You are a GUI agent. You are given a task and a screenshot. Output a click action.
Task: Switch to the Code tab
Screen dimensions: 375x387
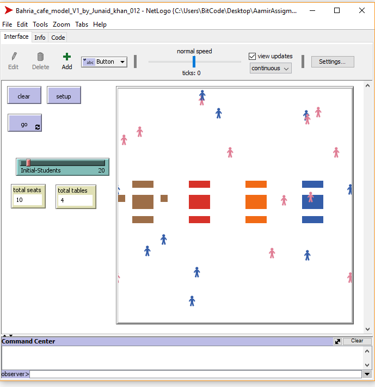click(58, 38)
